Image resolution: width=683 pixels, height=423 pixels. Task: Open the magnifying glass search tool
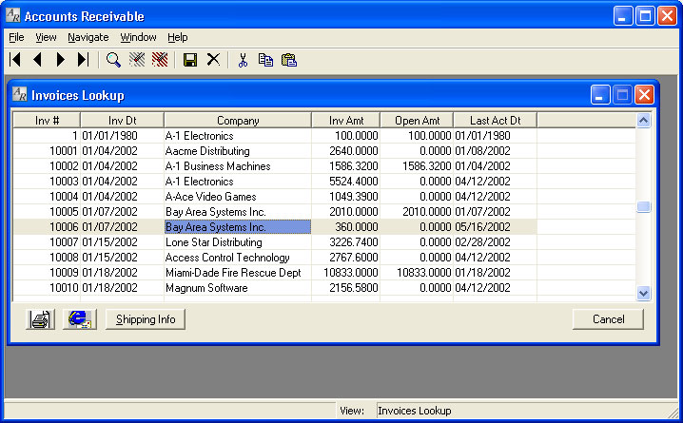(114, 60)
